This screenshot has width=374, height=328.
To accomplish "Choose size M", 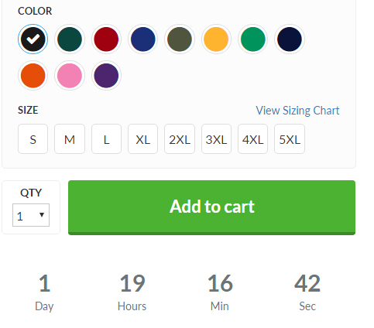I will 70,139.
